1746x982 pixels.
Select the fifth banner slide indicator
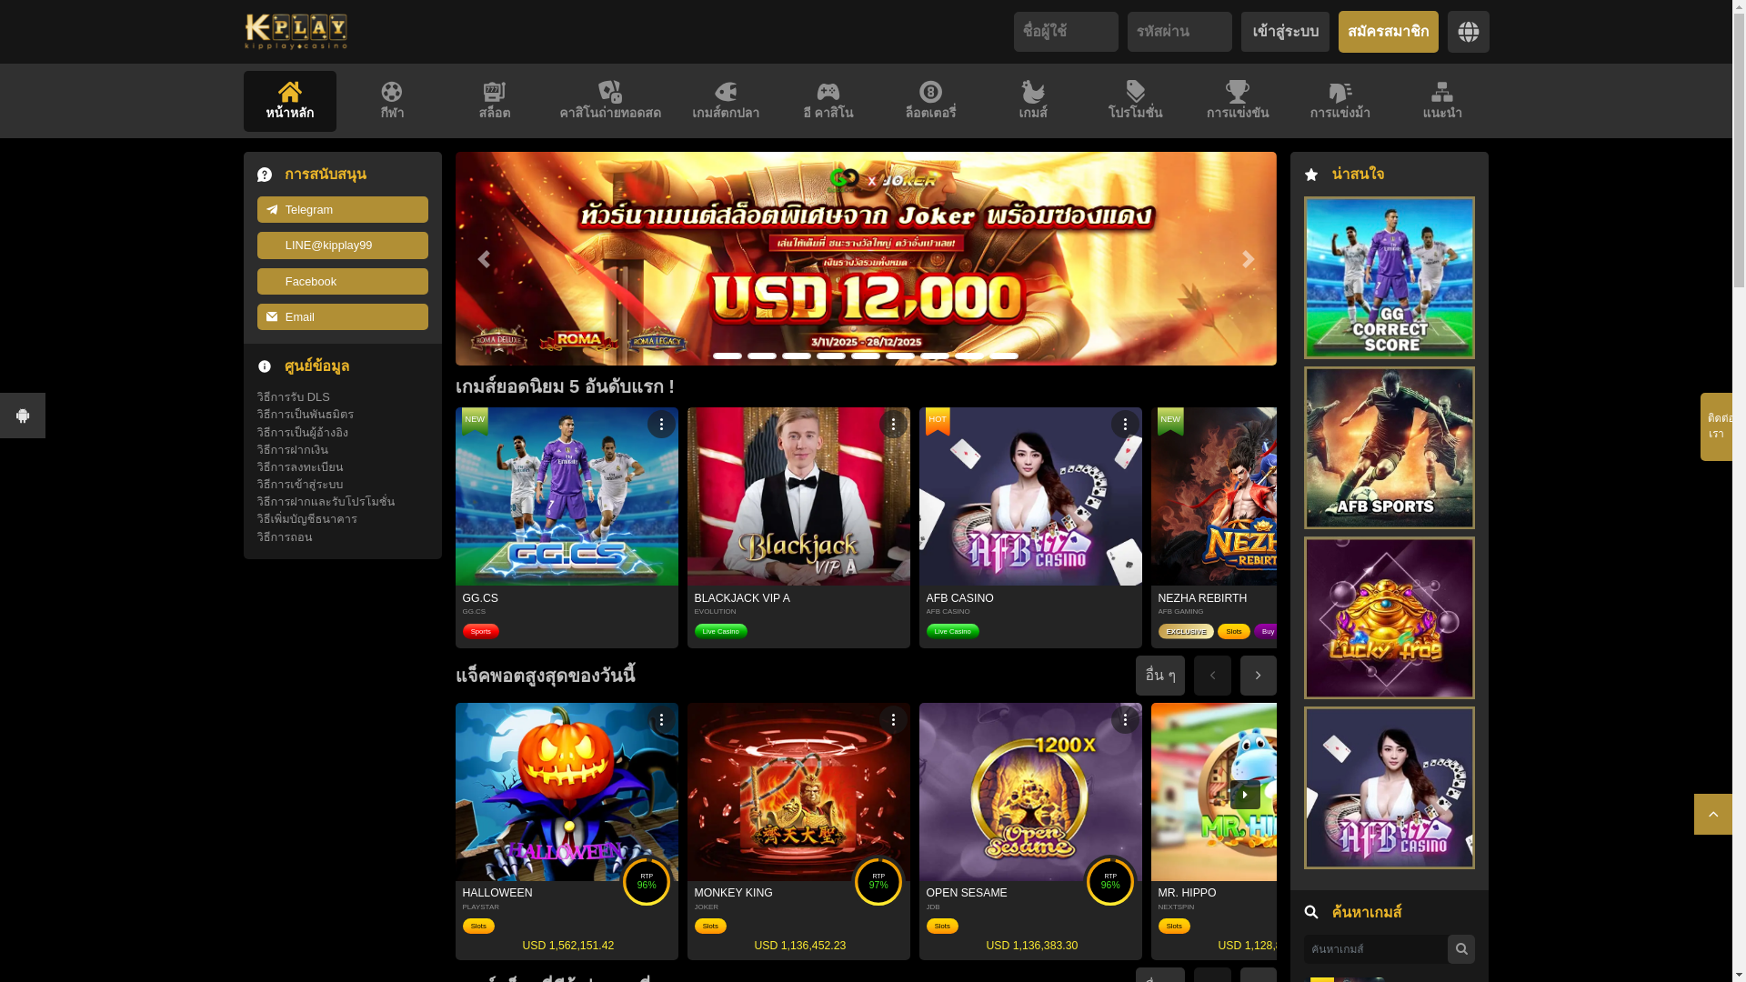click(866, 356)
